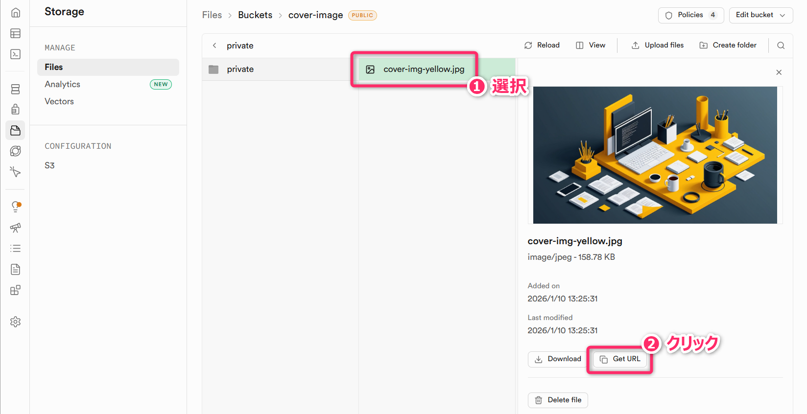Open Project Settings gear icon
Screen dimensions: 807x414
(15, 322)
